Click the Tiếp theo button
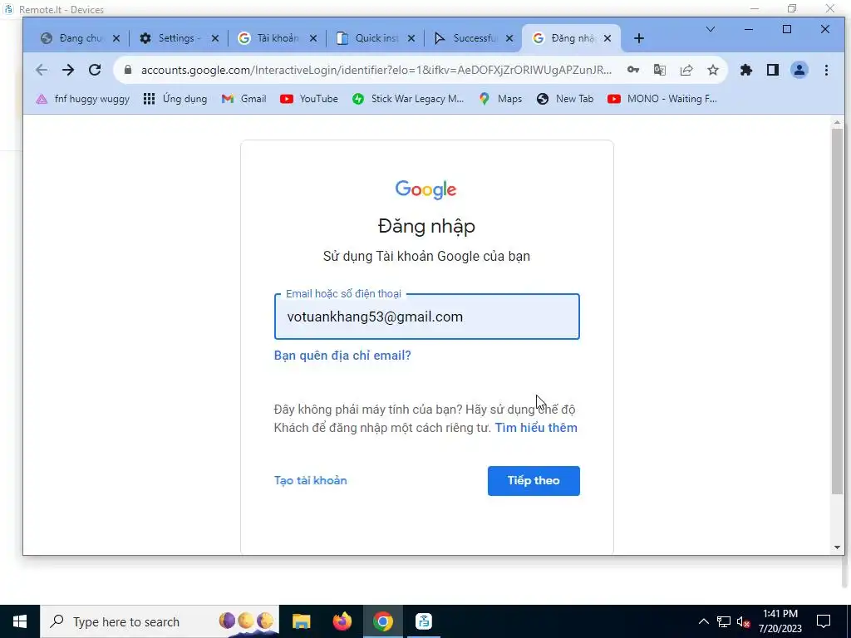This screenshot has height=638, width=851. 534,481
